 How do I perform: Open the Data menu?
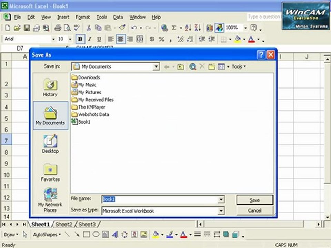pos(118,17)
